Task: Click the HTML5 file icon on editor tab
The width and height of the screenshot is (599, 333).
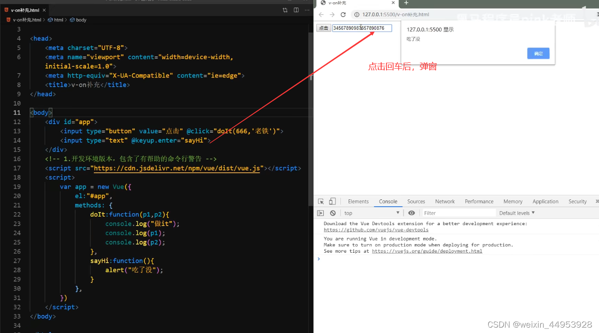Action: 6,10
